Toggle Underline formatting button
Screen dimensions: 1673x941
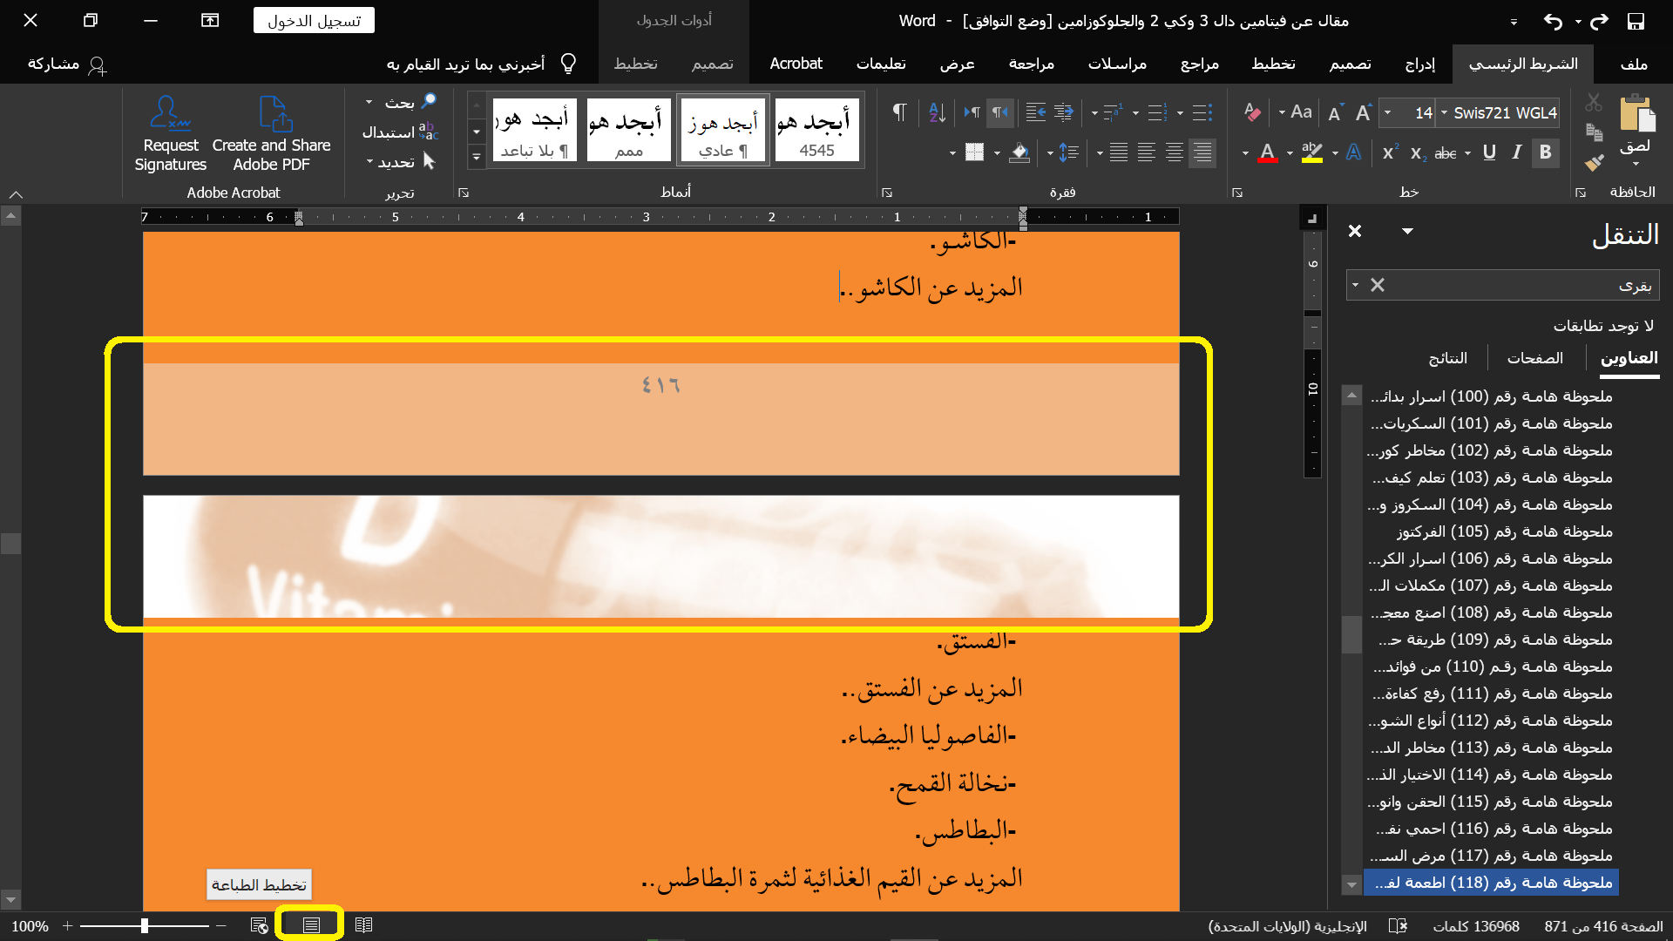pos(1489,152)
